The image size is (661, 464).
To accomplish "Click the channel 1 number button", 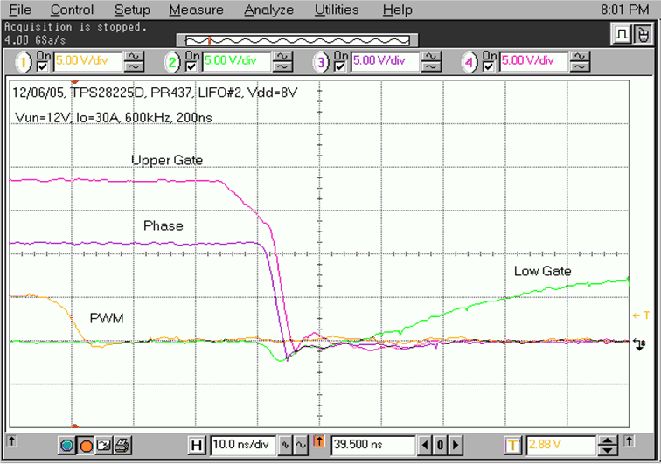I will tap(24, 62).
